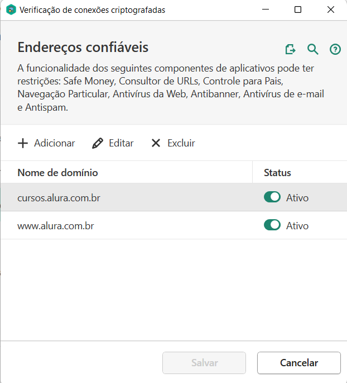Toggle status switch for cursos.alura.com.br
Image resolution: width=347 pixels, height=383 pixels.
click(x=272, y=197)
